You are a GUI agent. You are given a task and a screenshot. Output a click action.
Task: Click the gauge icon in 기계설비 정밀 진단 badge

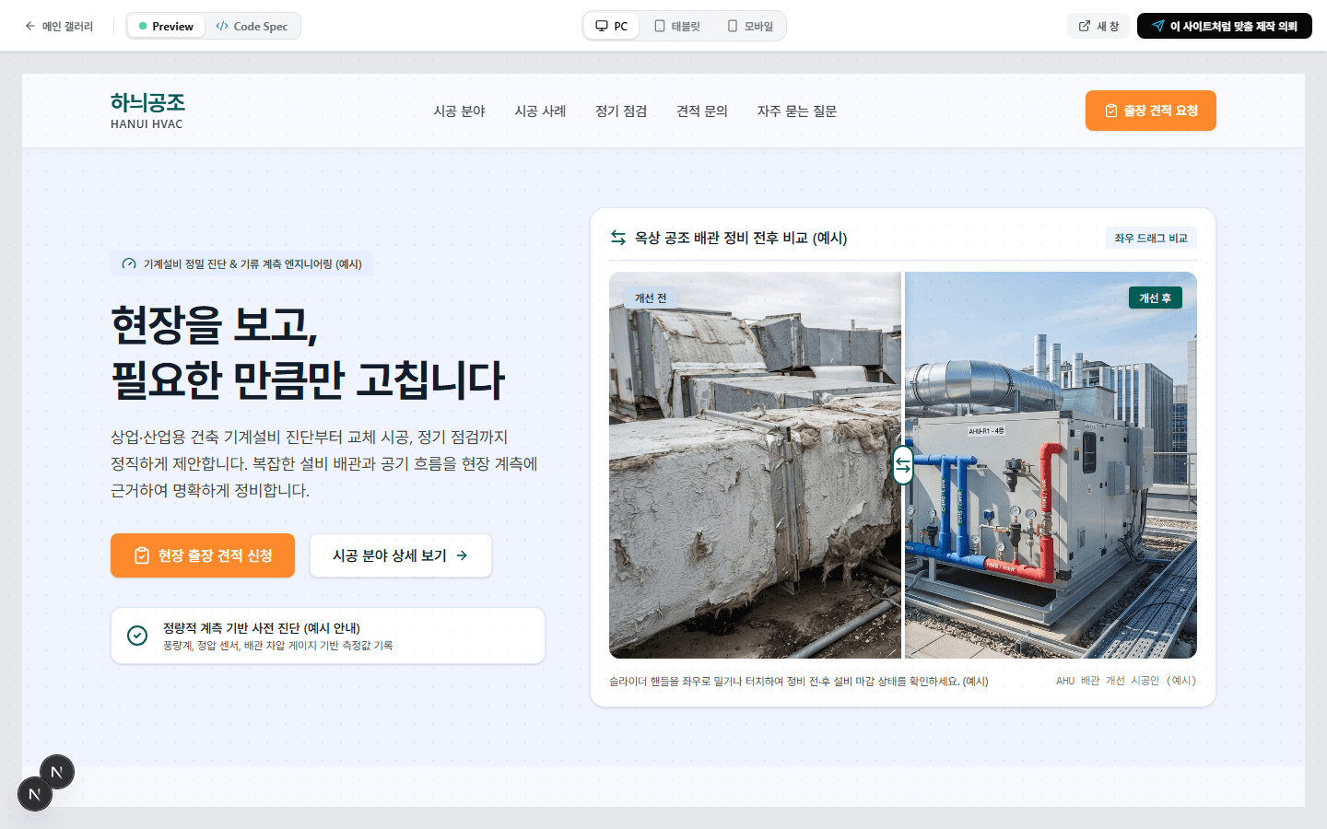pyautogui.click(x=129, y=263)
